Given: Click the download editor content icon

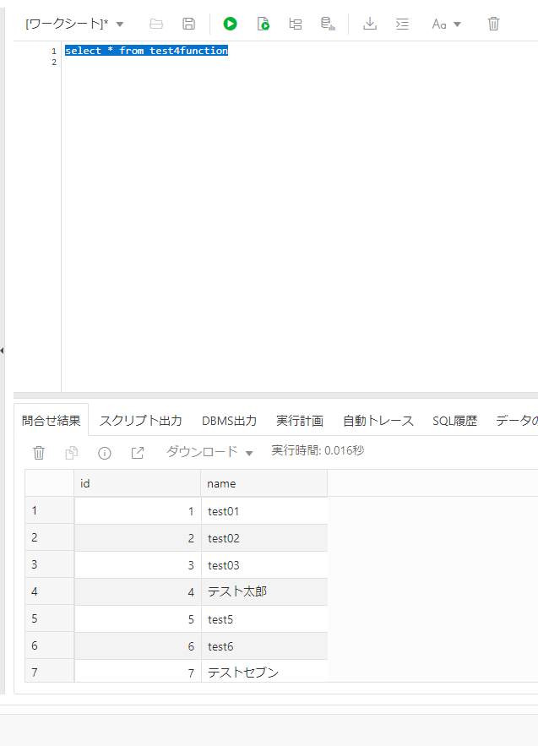Looking at the screenshot, I should 370,24.
